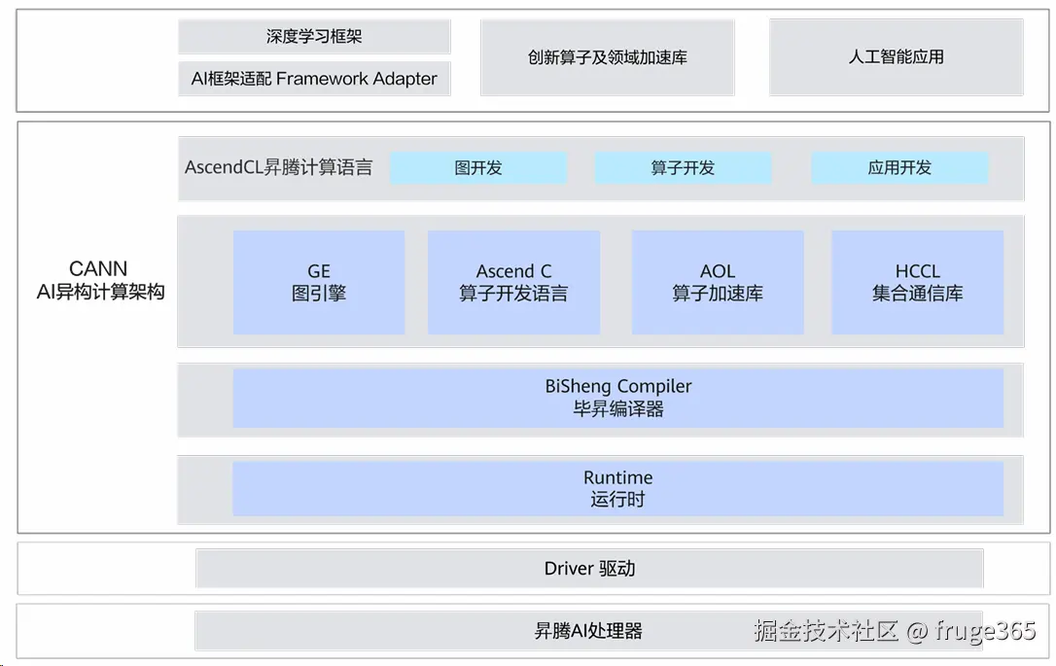
Task: Click the Ascend C 算子开发语言 block
Action: pyautogui.click(x=513, y=282)
